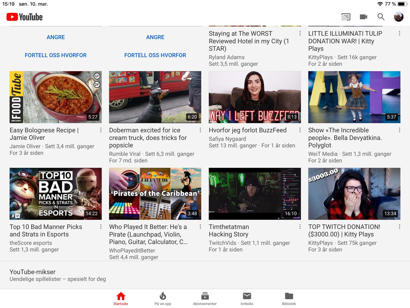This screenshot has width=410, height=308.
Task: Open options menu for LITTLE ILLUMINATI TULIP video
Action: 399,34
